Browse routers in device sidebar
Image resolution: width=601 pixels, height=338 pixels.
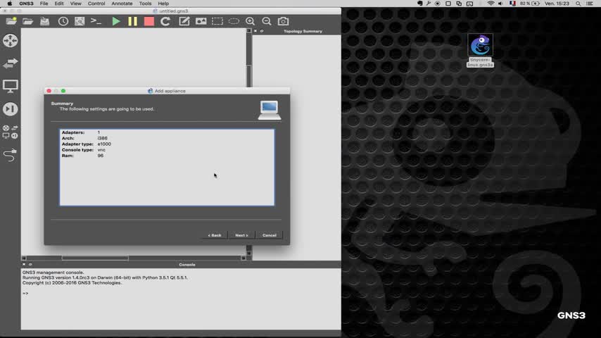(x=11, y=40)
